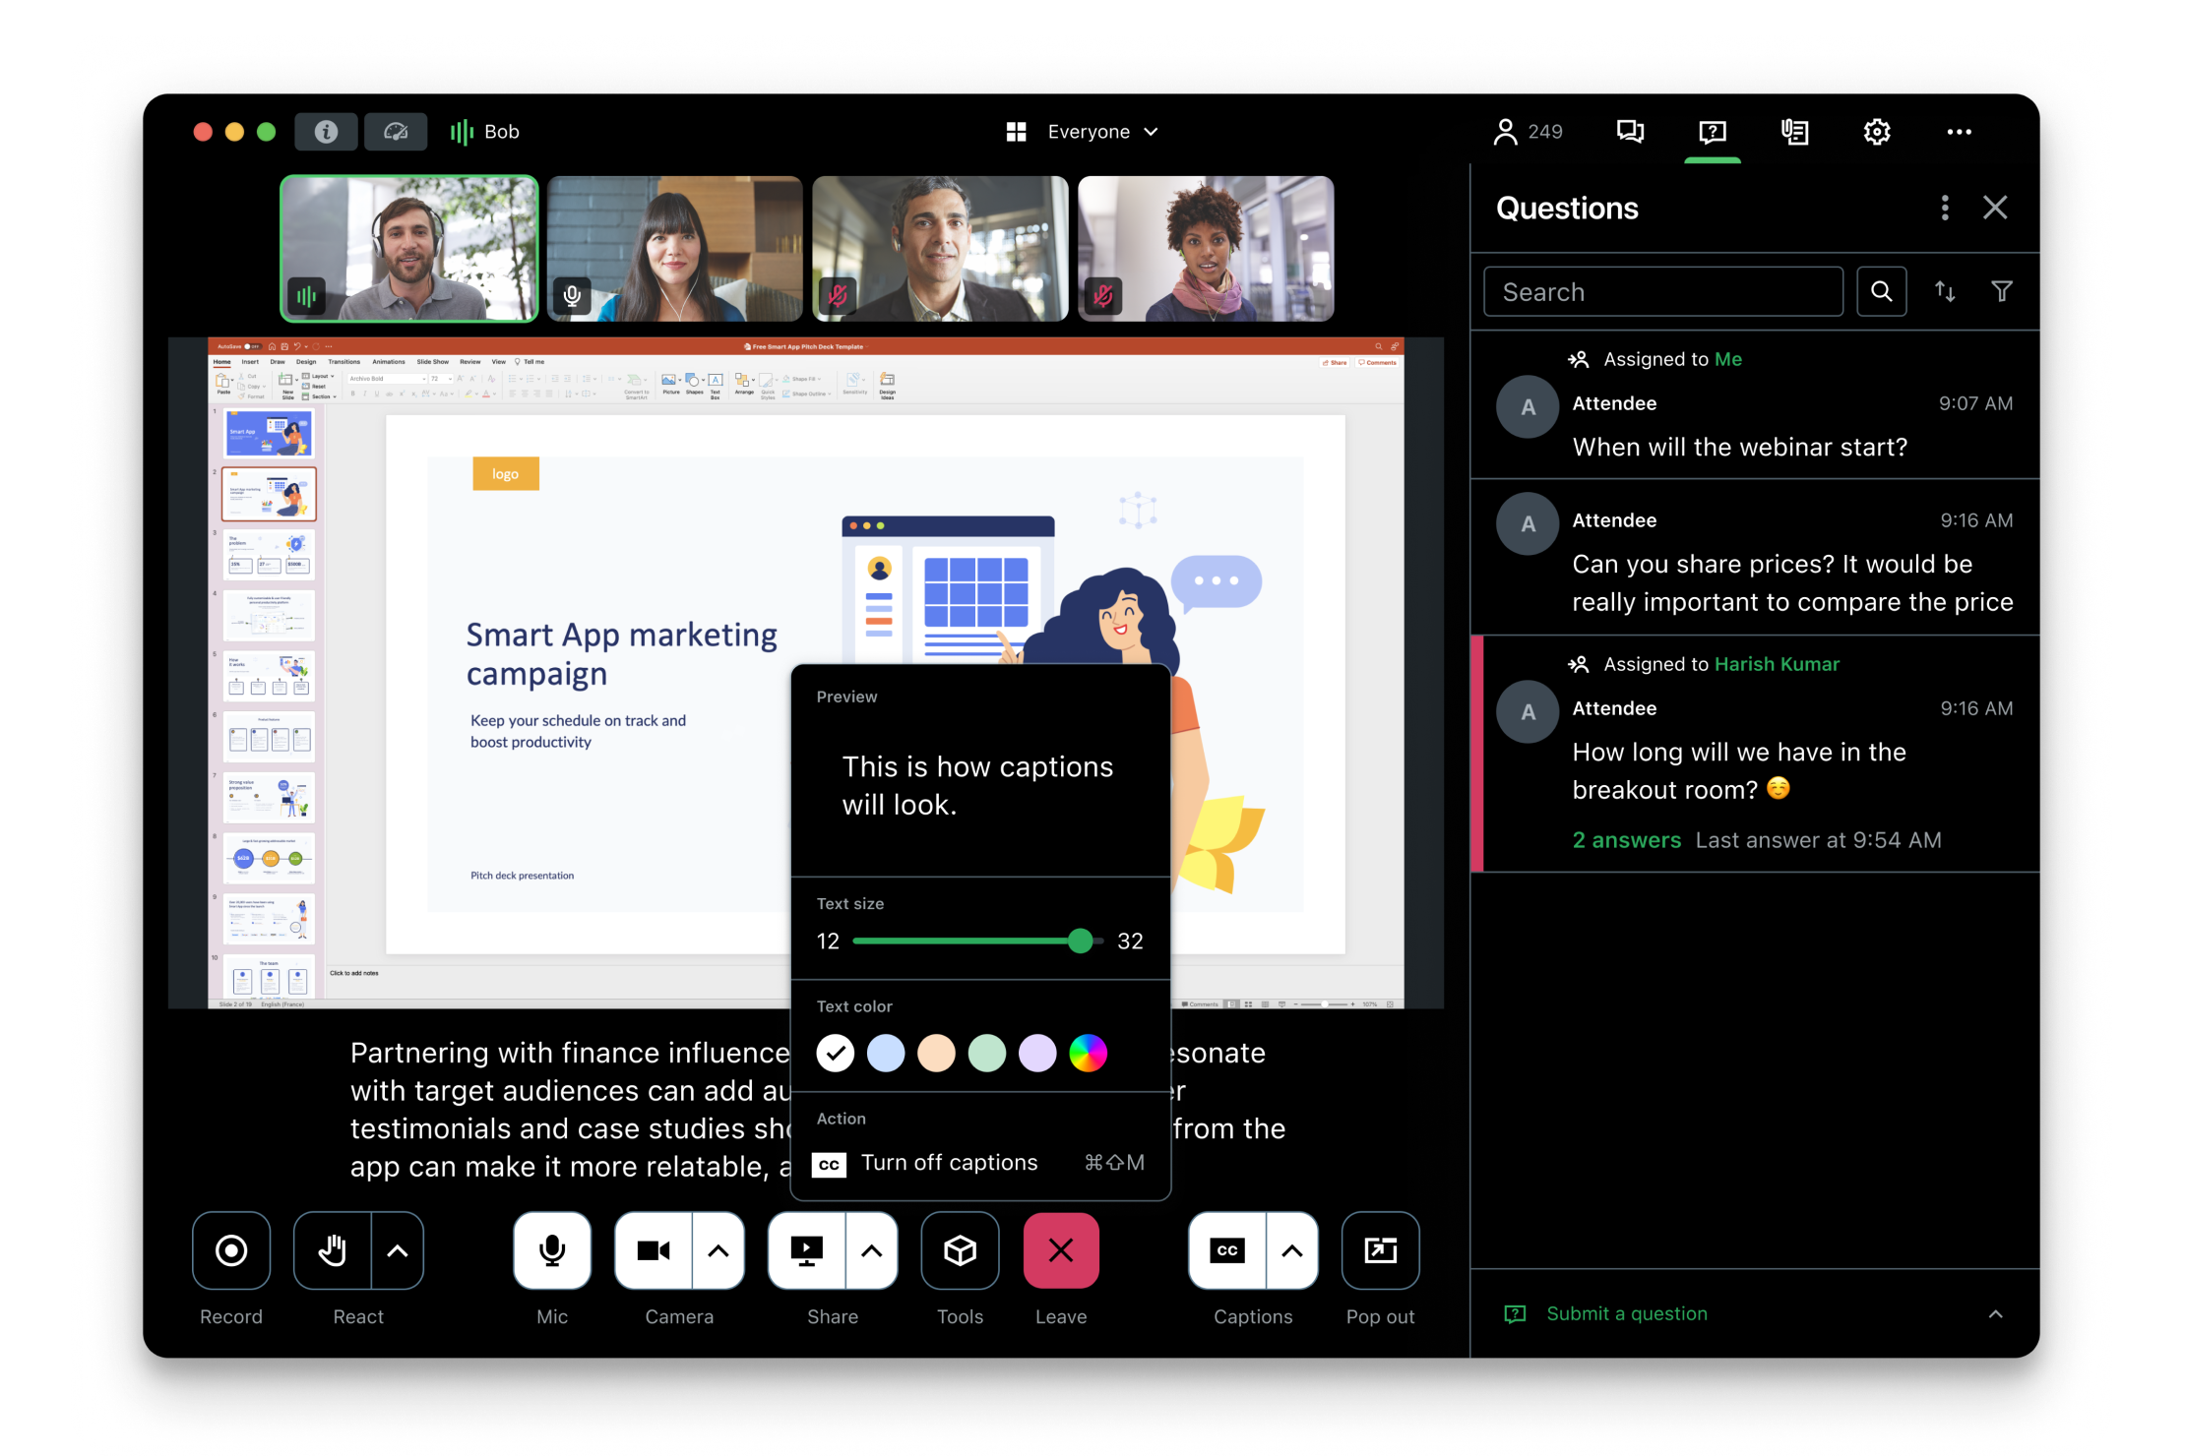Screen dimensions: 2185x1456
Task: Turn off the camera
Action: 653,1250
